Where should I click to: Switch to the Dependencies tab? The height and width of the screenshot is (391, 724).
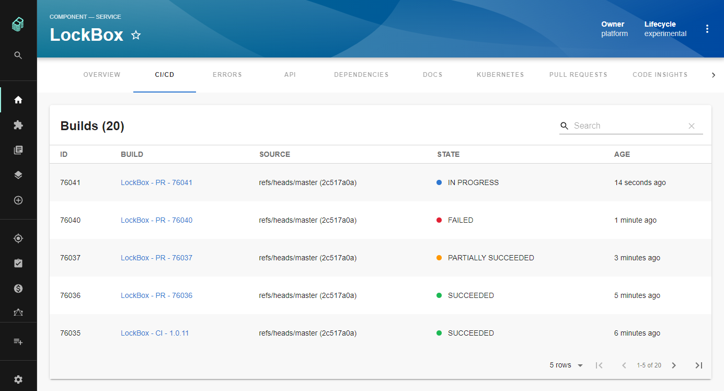361,75
